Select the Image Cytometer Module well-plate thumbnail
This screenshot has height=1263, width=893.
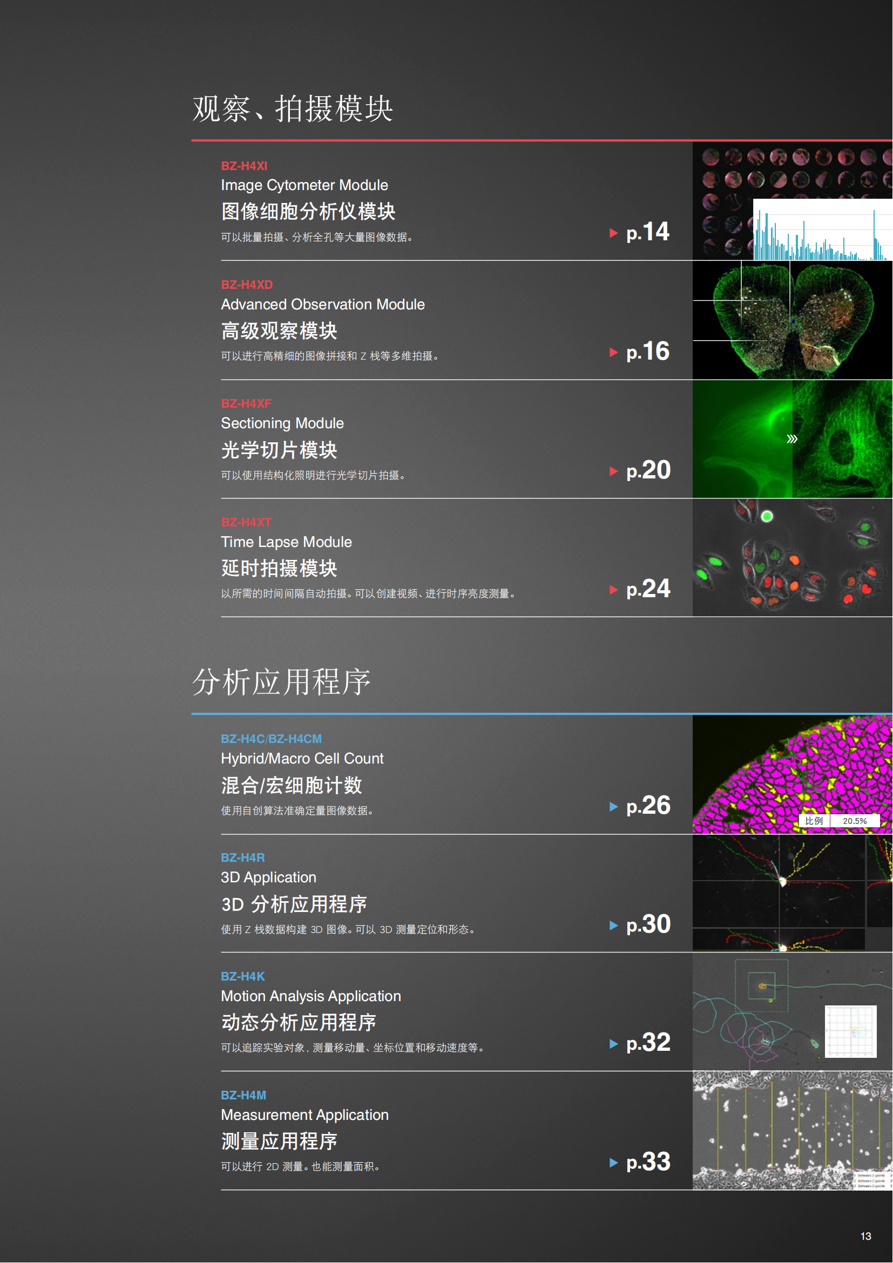point(793,201)
